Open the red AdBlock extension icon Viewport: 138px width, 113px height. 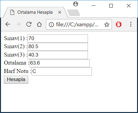pyautogui.click(x=118, y=24)
